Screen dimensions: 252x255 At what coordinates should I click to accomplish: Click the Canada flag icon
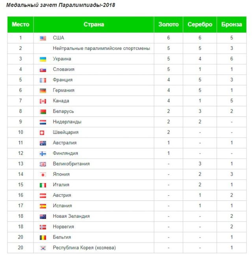(43, 101)
